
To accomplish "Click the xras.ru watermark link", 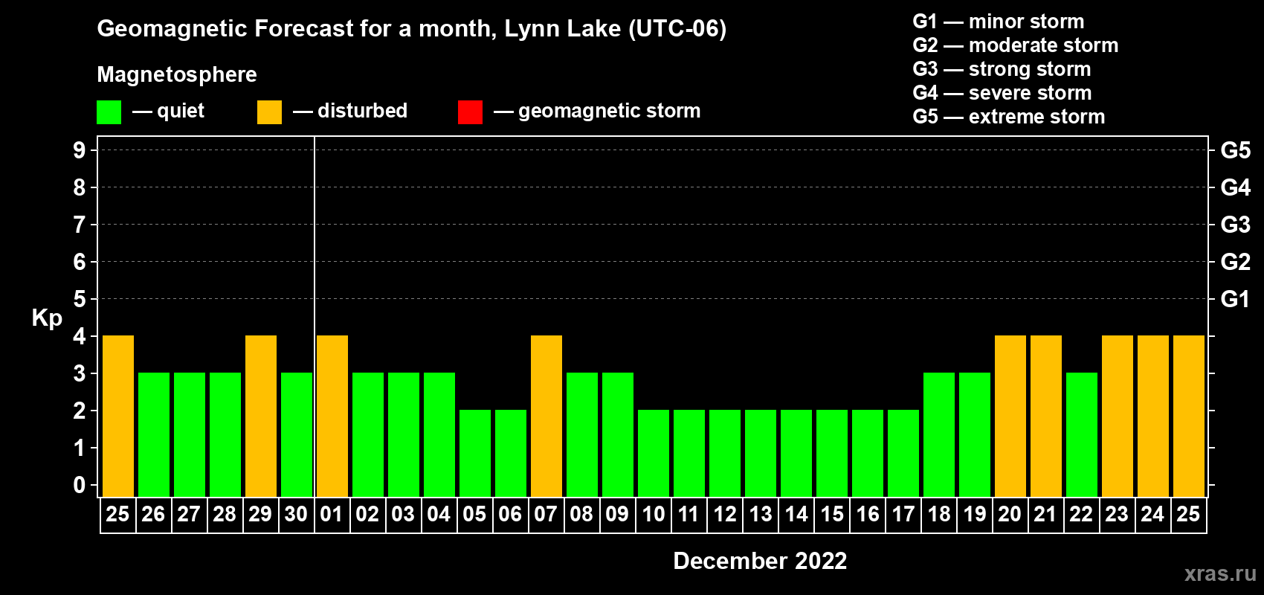I will (1220, 573).
